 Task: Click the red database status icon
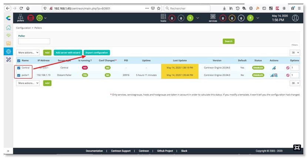click(30, 18)
